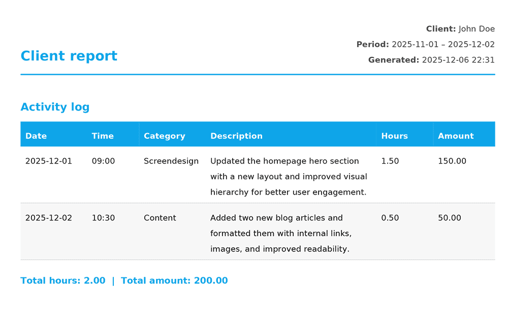Viewport: 508px width, 318px height.
Task: Click the Amount column header
Action: coord(455,136)
